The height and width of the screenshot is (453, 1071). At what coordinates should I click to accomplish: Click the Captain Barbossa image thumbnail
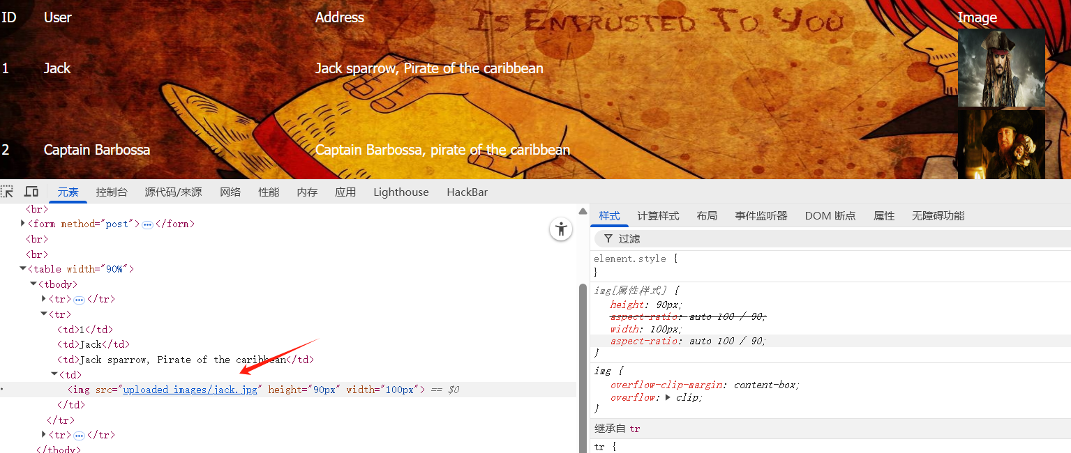click(1001, 145)
